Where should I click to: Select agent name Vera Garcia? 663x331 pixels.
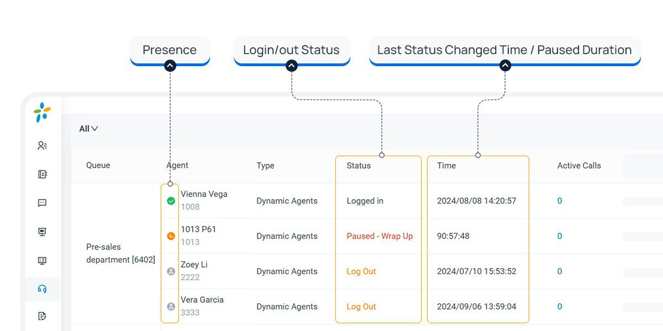[202, 300]
